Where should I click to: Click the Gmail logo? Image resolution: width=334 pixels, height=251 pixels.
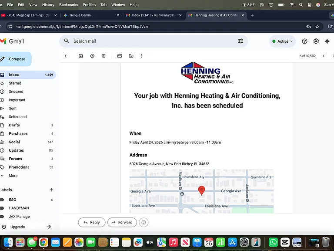coord(12,41)
